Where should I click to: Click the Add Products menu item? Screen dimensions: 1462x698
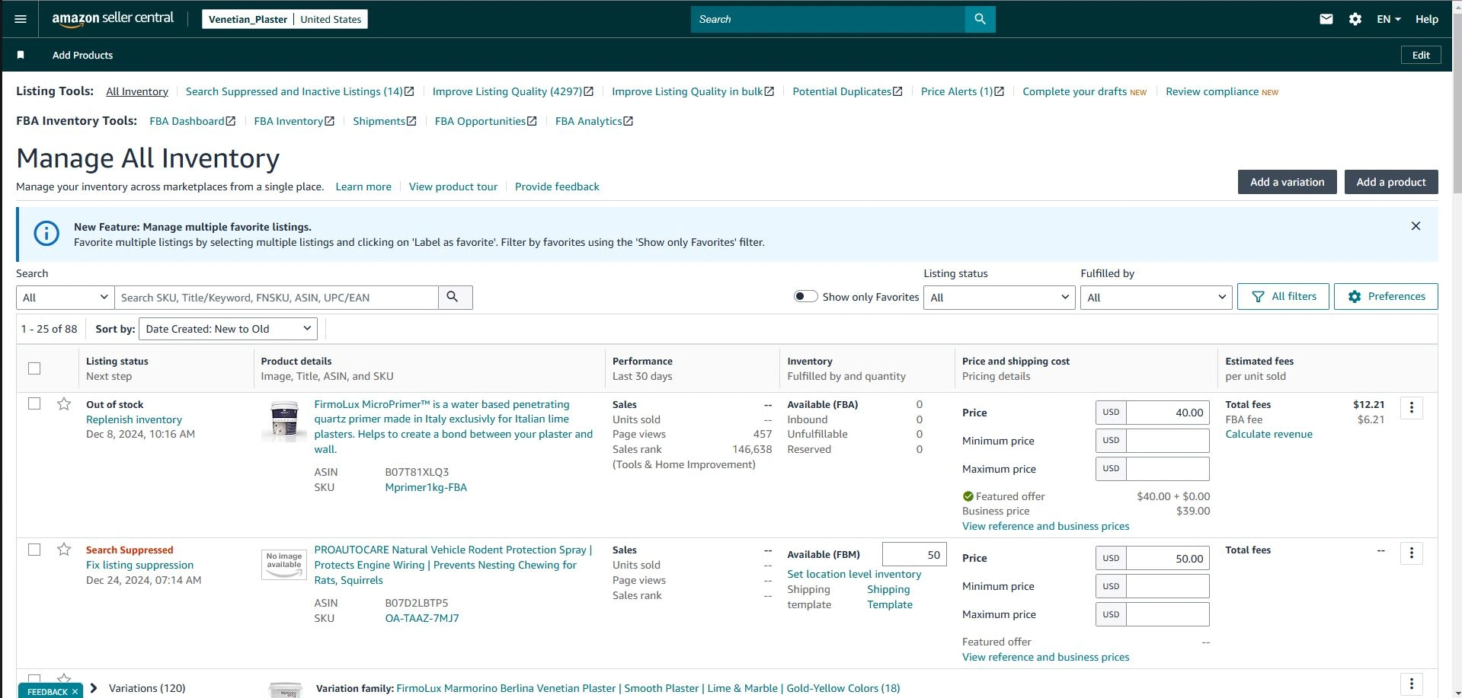click(82, 55)
